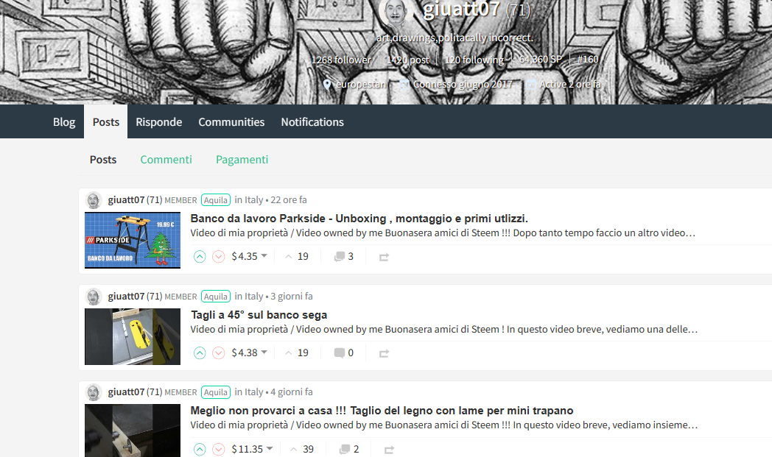Open Italy community link on 3 giorni fa post

253,297
